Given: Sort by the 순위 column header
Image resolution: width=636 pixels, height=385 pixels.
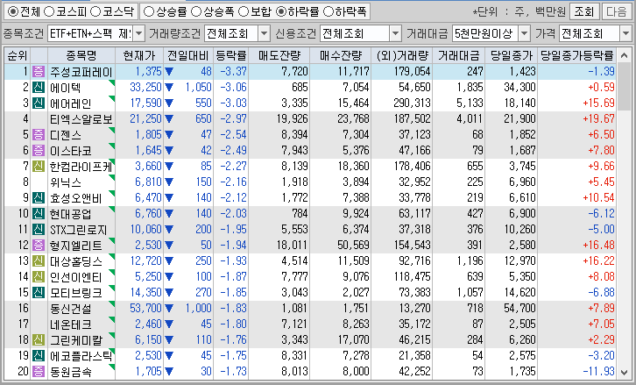Looking at the screenshot, I should [17, 55].
